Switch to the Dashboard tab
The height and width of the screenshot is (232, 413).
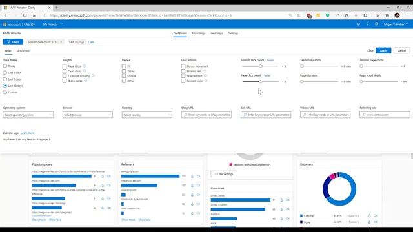coord(180,33)
